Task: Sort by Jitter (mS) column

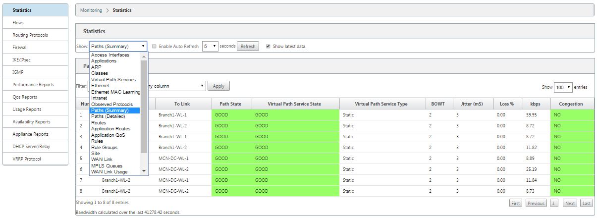Action: coord(474,104)
